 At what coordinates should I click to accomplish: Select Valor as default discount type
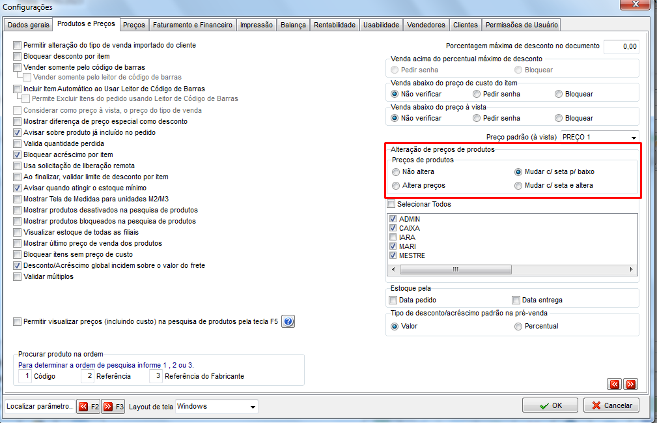[x=395, y=327]
